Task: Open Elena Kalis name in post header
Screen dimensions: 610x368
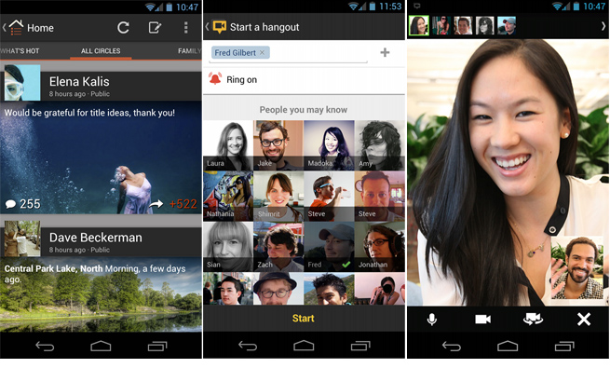Action: [x=79, y=81]
